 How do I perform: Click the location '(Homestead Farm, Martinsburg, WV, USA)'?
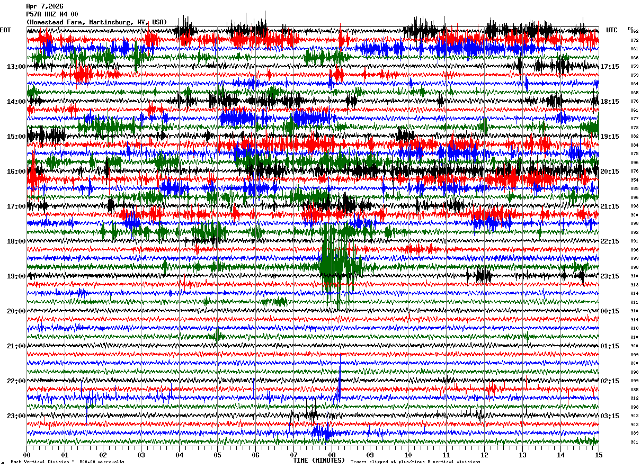(x=96, y=22)
